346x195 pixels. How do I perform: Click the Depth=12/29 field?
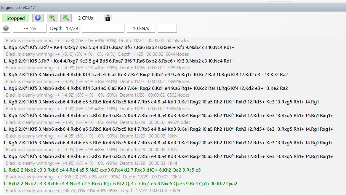[64, 28]
